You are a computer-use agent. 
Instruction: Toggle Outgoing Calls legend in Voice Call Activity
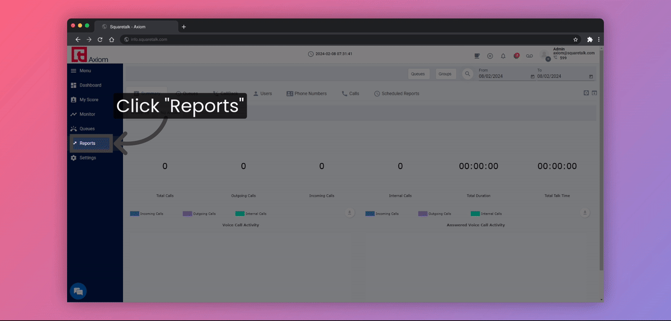(199, 214)
